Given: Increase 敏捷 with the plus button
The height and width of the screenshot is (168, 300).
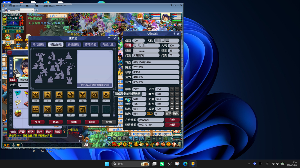Looking at the screenshot, I should [x=172, y=109].
